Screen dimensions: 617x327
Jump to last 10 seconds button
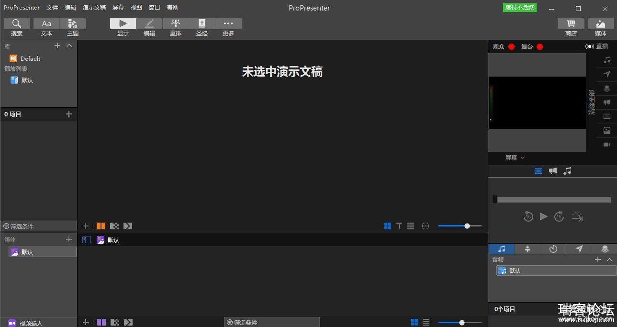click(x=577, y=216)
